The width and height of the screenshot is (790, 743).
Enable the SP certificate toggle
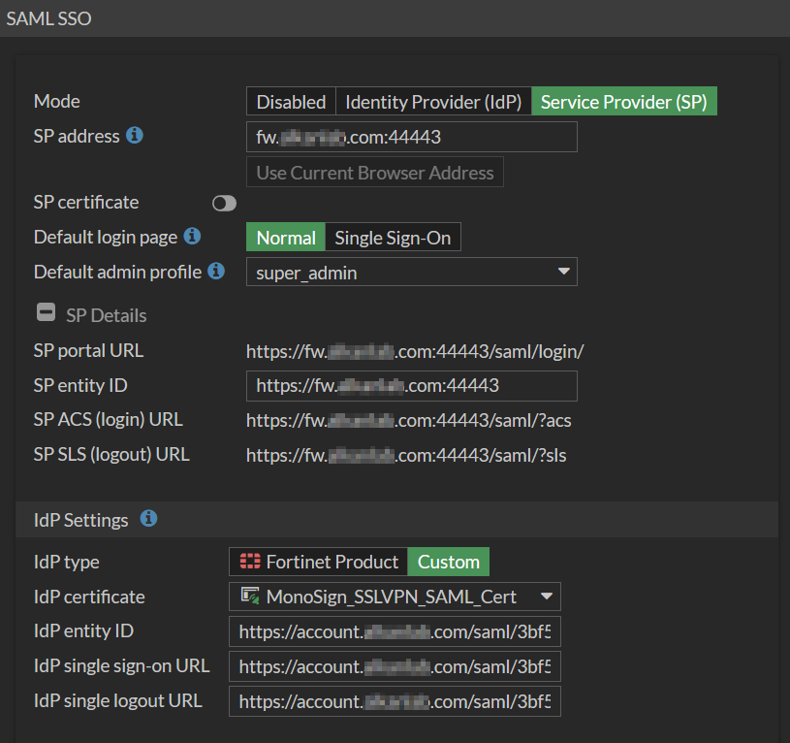tap(224, 203)
